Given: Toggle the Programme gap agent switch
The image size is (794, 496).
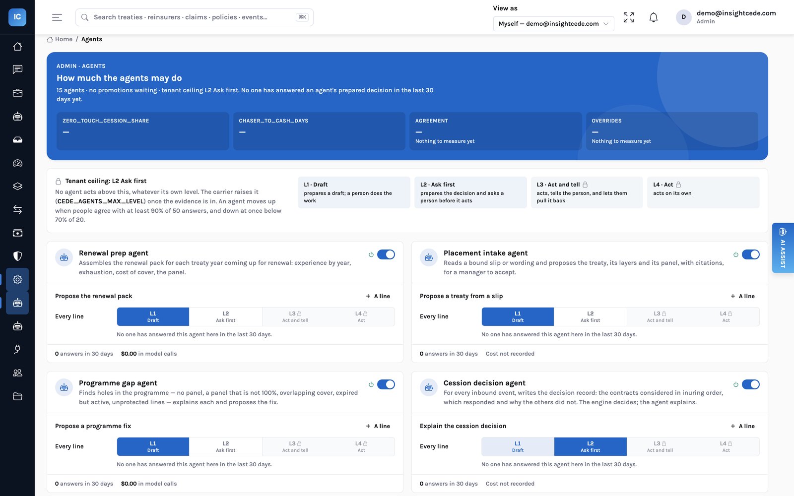Looking at the screenshot, I should [386, 384].
